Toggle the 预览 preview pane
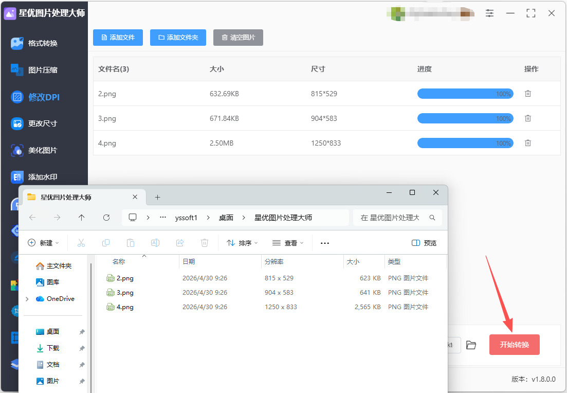567x393 pixels. [424, 243]
